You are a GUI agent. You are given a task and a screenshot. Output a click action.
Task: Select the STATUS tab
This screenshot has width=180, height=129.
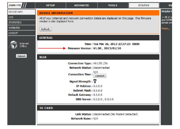pos(144,5)
